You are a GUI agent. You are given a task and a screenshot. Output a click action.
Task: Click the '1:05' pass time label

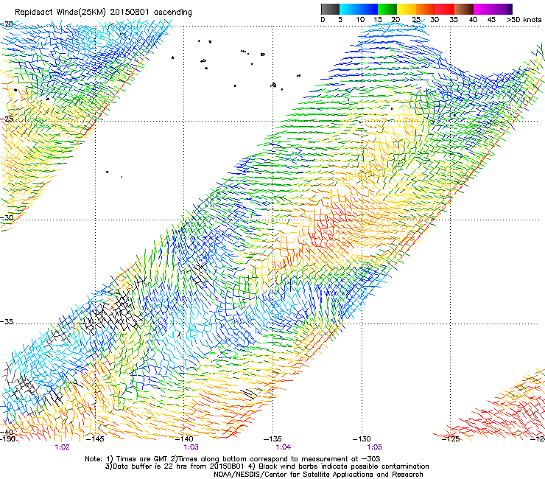point(374,447)
